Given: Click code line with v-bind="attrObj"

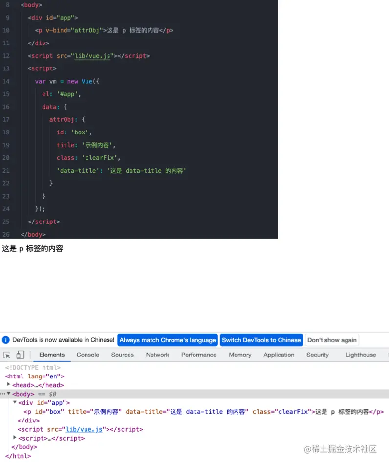Looking at the screenshot, I should (x=104, y=30).
